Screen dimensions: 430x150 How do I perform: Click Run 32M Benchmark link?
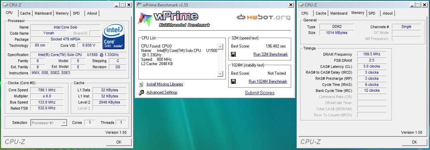[270, 54]
